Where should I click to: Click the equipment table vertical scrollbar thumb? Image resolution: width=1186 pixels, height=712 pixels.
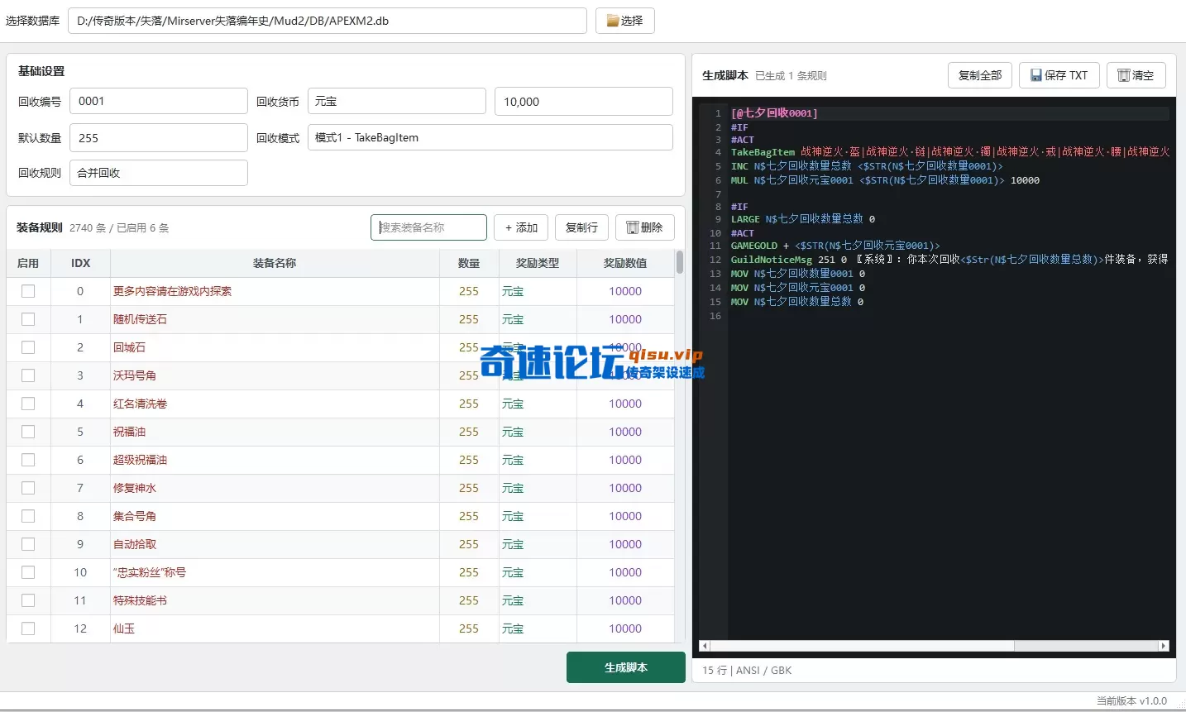(680, 262)
